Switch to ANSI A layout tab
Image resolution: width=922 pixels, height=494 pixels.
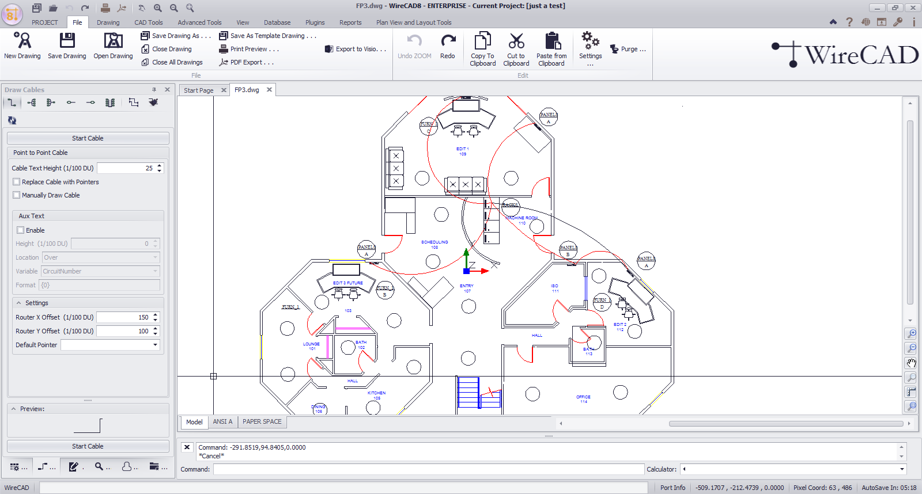coord(222,422)
